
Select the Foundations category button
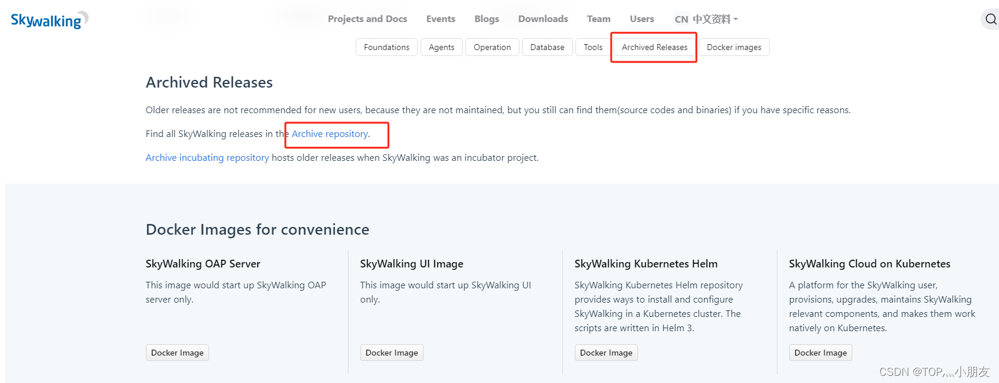(387, 47)
